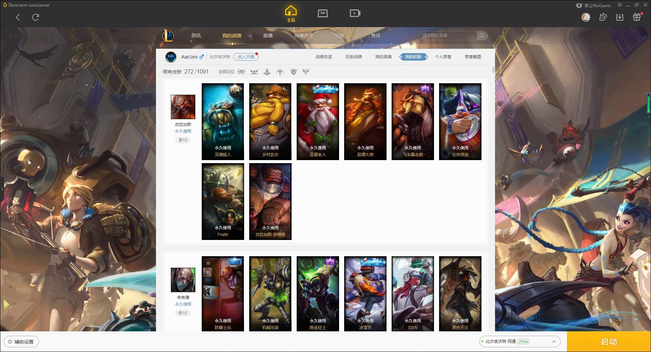Go back with the left arrow icon

pyautogui.click(x=18, y=17)
